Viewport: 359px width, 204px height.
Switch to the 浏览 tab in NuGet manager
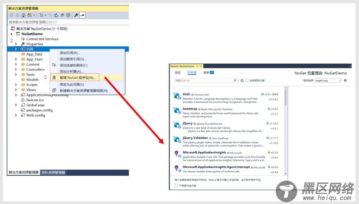[x=178, y=73]
